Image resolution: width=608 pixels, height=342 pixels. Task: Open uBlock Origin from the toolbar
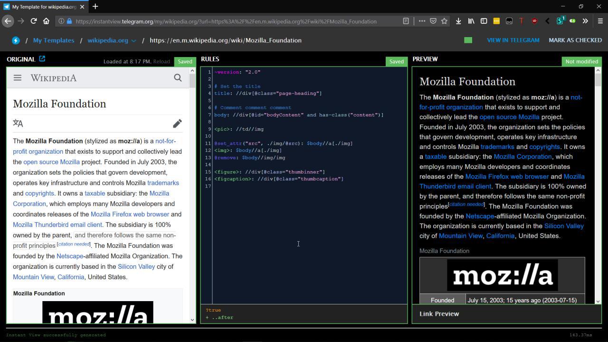[534, 21]
